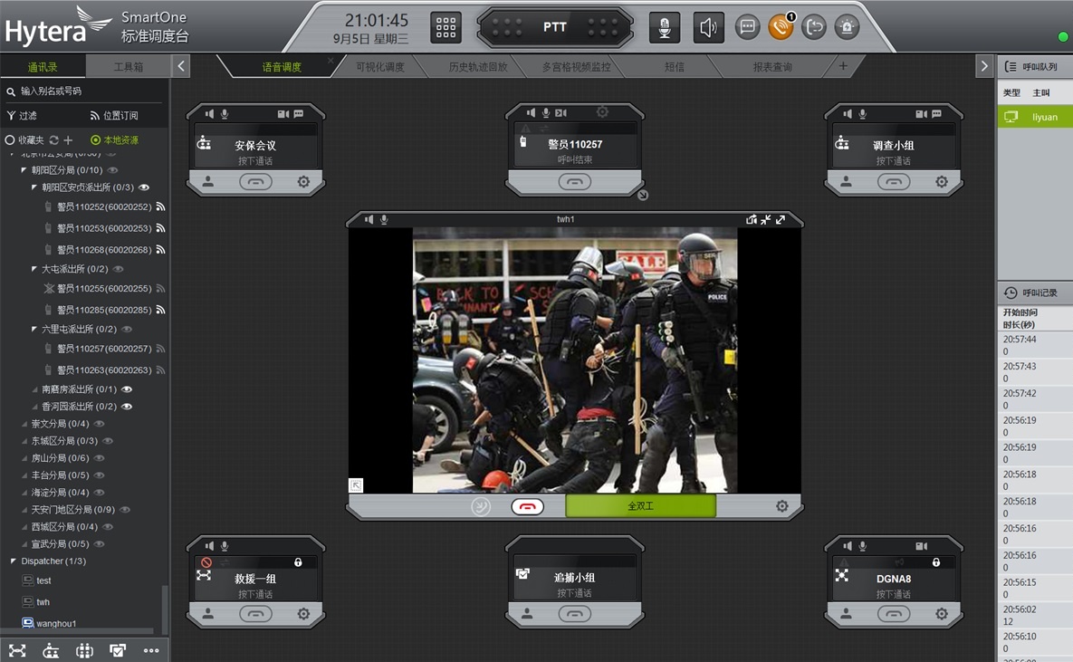Image resolution: width=1073 pixels, height=662 pixels.
Task: Click the call button on the 追捕小组 card
Action: pos(575,614)
